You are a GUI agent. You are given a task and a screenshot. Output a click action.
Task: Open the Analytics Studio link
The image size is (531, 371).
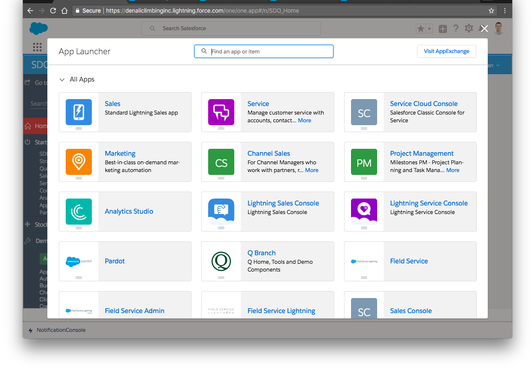click(x=129, y=211)
